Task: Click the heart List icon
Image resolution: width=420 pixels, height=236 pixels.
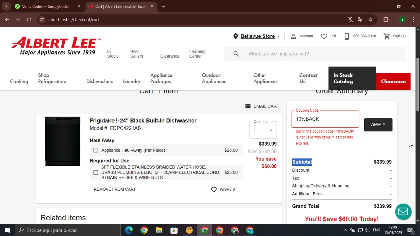Action: (324, 36)
